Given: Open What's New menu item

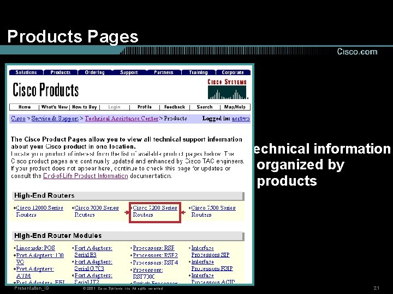Looking at the screenshot, I should (x=55, y=107).
